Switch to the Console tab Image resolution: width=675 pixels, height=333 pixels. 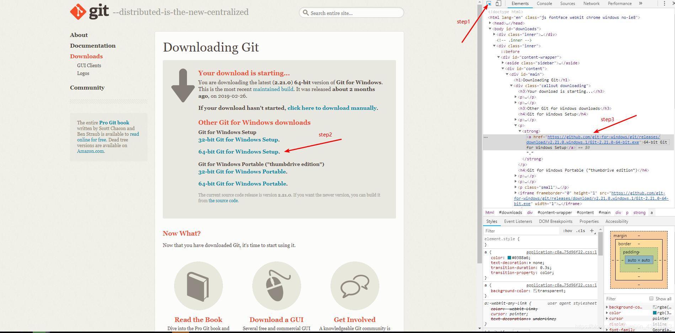544,4
